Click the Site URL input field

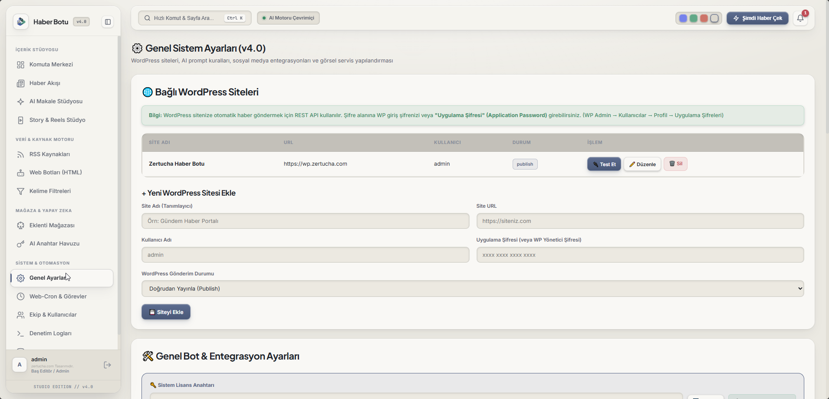[640, 221]
